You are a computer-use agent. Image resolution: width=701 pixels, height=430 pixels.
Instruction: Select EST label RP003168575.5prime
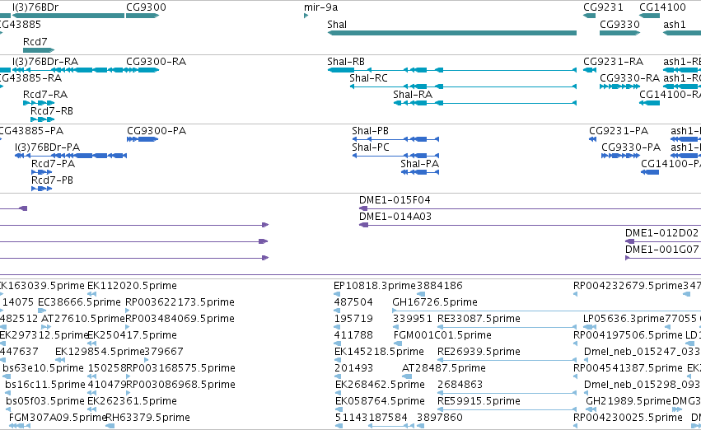tap(180, 368)
